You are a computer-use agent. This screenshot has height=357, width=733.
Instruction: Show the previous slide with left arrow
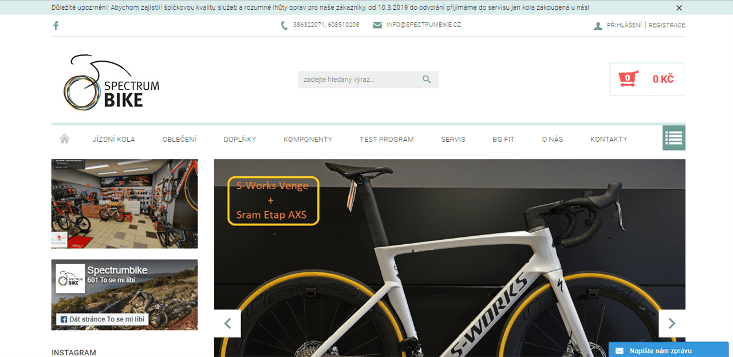click(227, 324)
